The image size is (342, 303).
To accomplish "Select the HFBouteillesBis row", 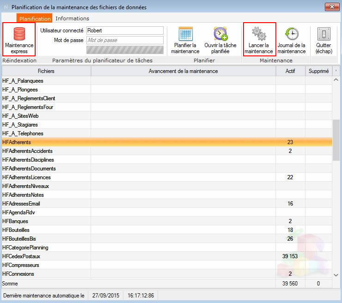I will [x=167, y=239].
